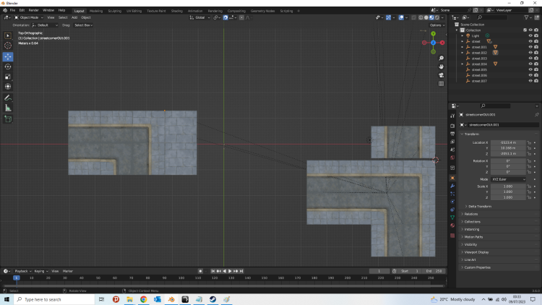This screenshot has width=542, height=305.
Task: Open the Material properties tab
Action: (452, 225)
